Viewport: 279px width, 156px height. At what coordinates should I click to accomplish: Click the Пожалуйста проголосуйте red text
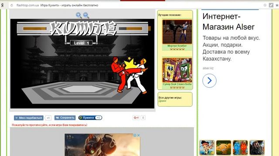pyautogui.click(x=49, y=125)
